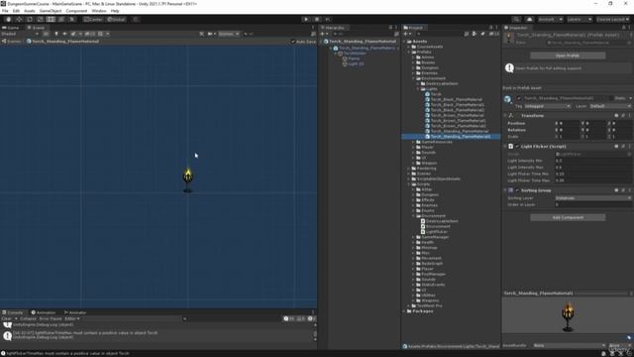
Task: Toggle console Error Pause button
Action: click(51, 319)
